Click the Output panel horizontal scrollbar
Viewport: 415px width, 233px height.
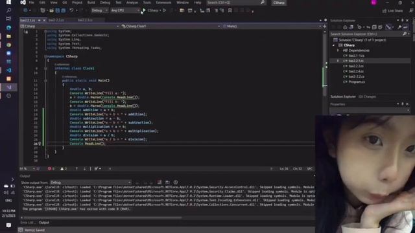pyautogui.click(x=102, y=217)
